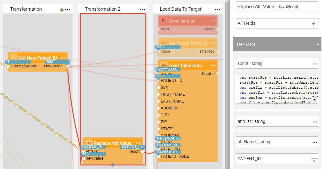Open the script : string options menu

click(314, 64)
